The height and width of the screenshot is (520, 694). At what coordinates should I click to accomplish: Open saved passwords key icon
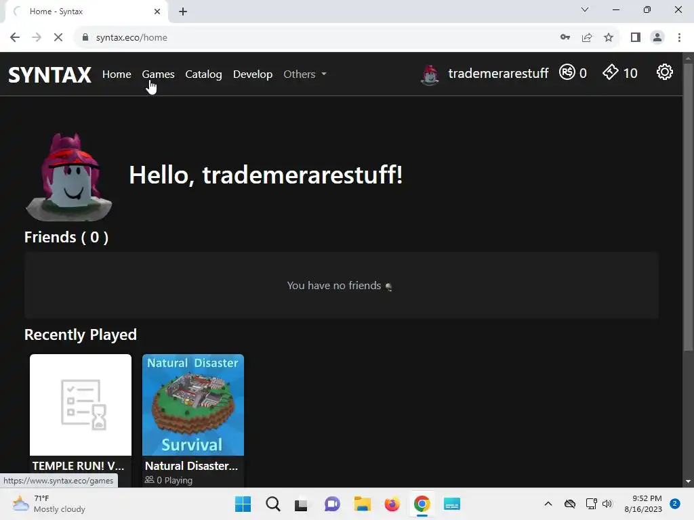[x=565, y=38]
